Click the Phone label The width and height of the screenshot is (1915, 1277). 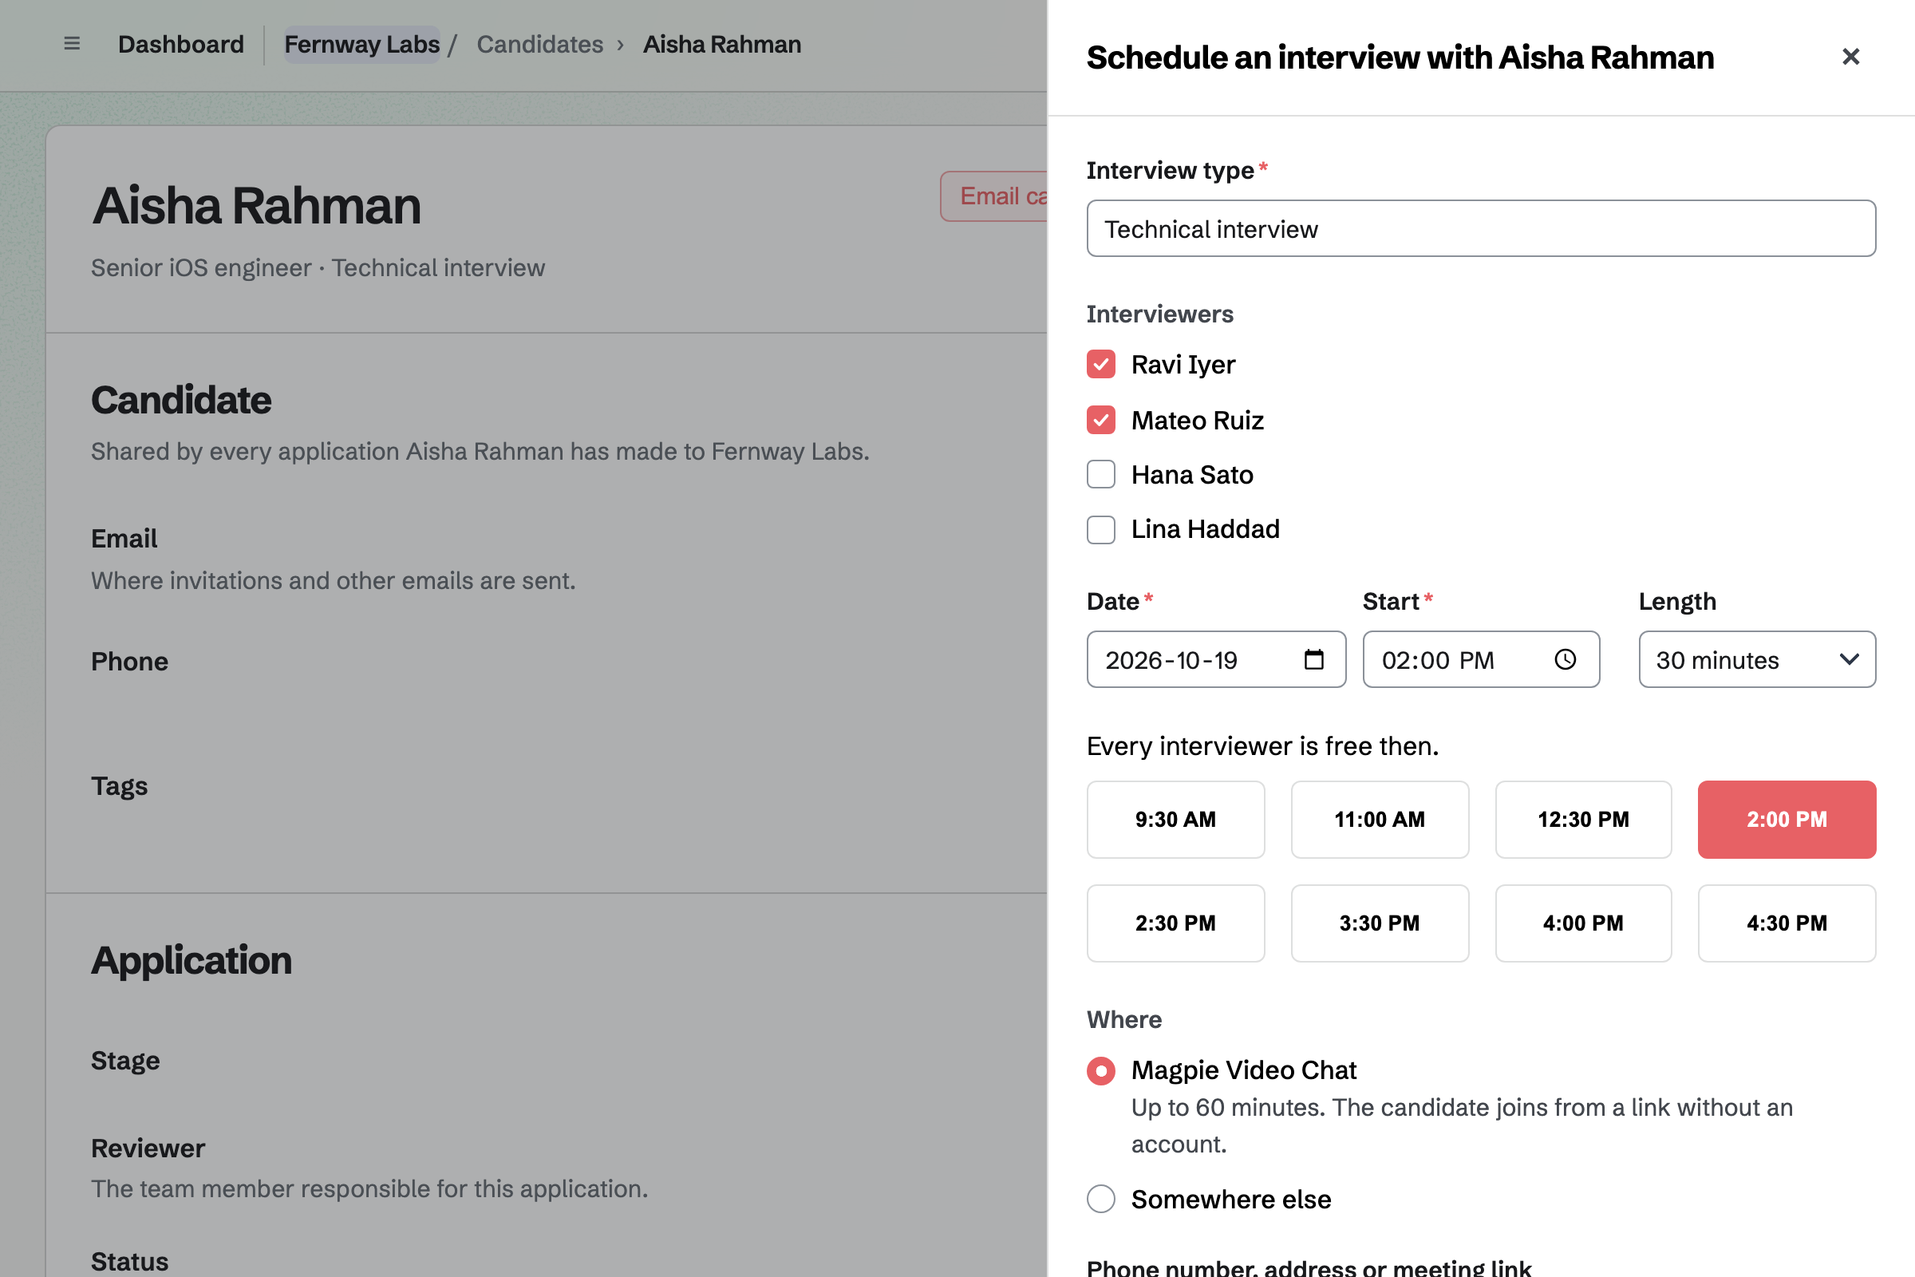129,662
